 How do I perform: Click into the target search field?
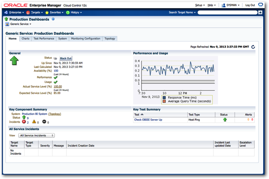(227, 13)
